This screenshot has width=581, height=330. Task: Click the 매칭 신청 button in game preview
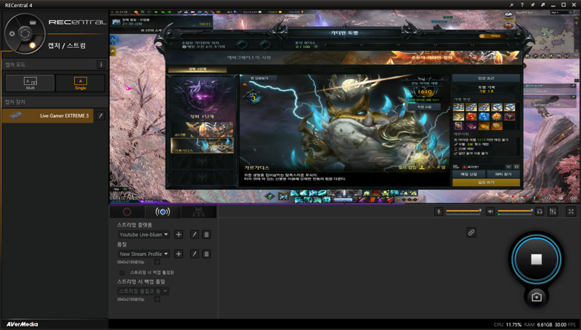[468, 174]
